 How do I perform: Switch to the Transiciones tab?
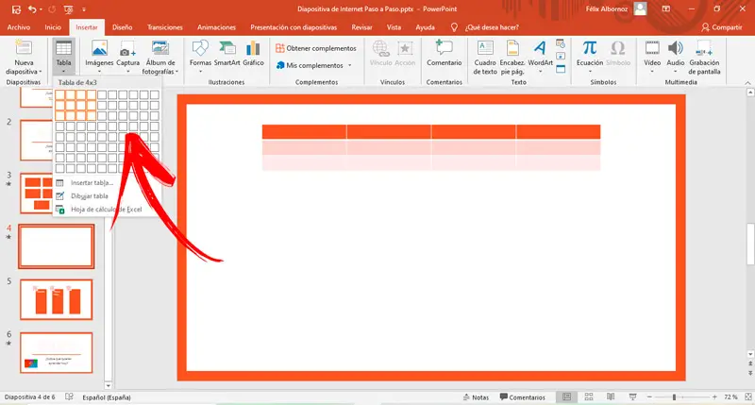[x=164, y=27]
